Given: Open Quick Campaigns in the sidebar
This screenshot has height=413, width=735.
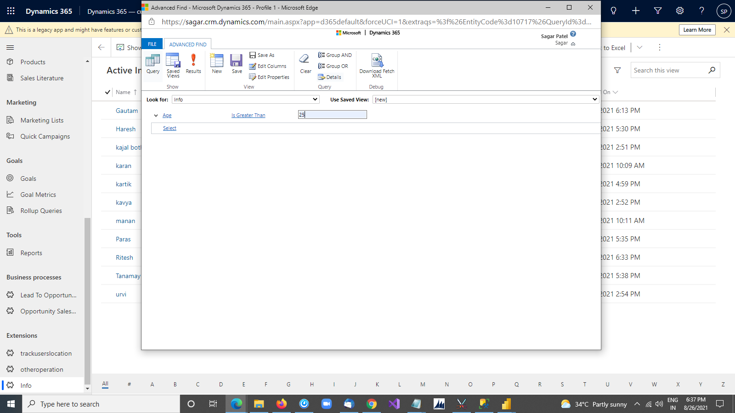Looking at the screenshot, I should (x=45, y=136).
